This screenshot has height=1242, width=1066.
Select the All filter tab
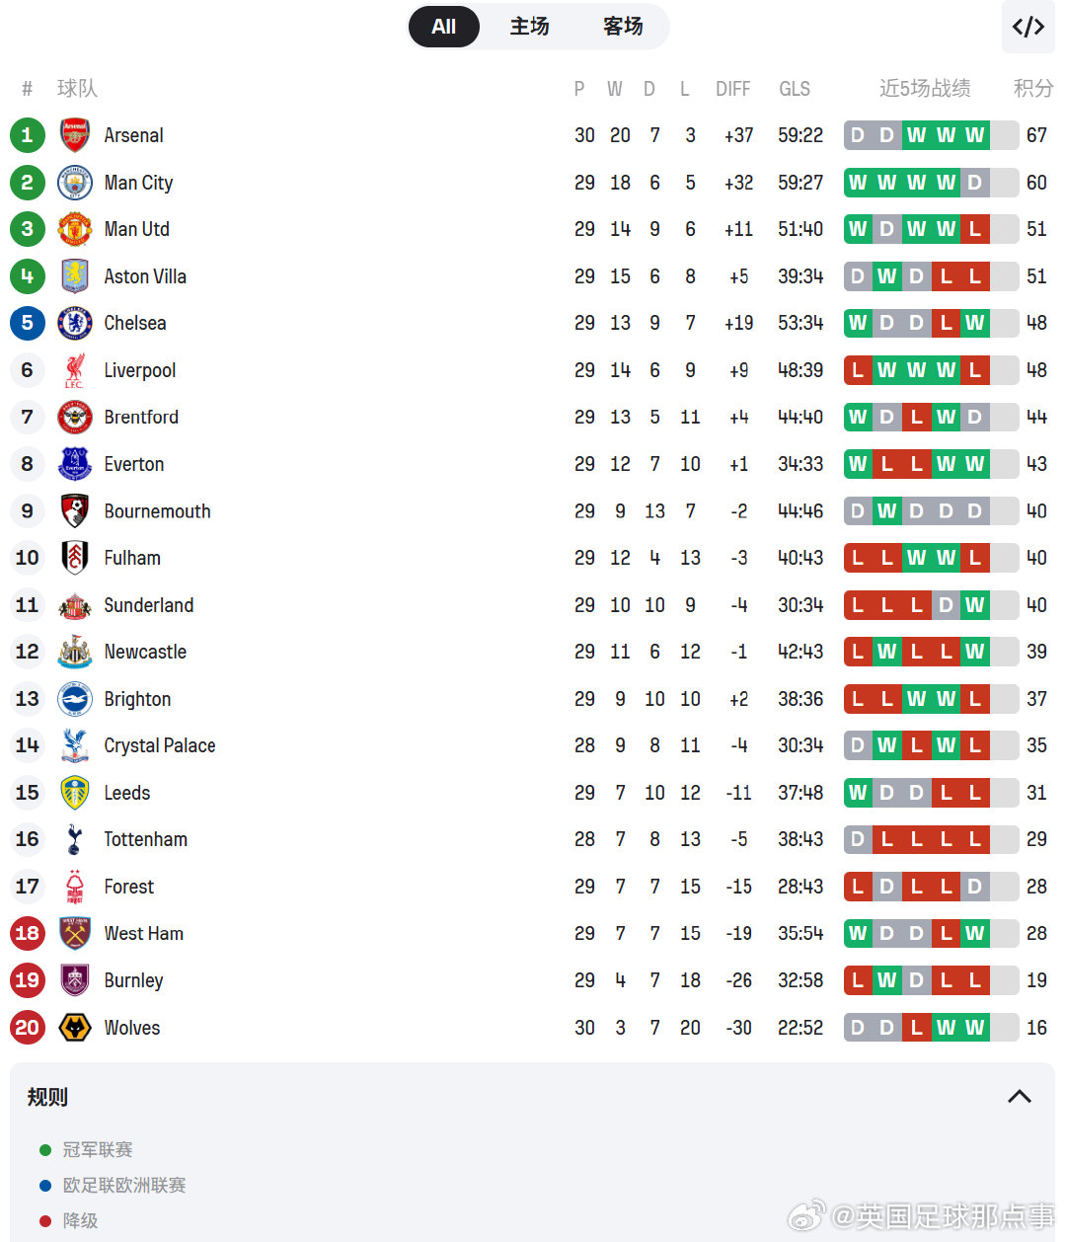tap(444, 27)
